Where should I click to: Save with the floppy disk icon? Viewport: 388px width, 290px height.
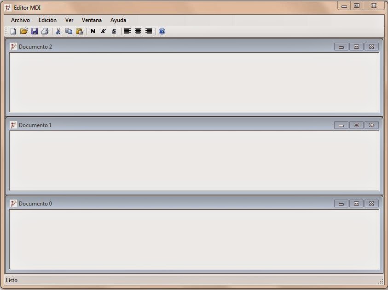35,31
